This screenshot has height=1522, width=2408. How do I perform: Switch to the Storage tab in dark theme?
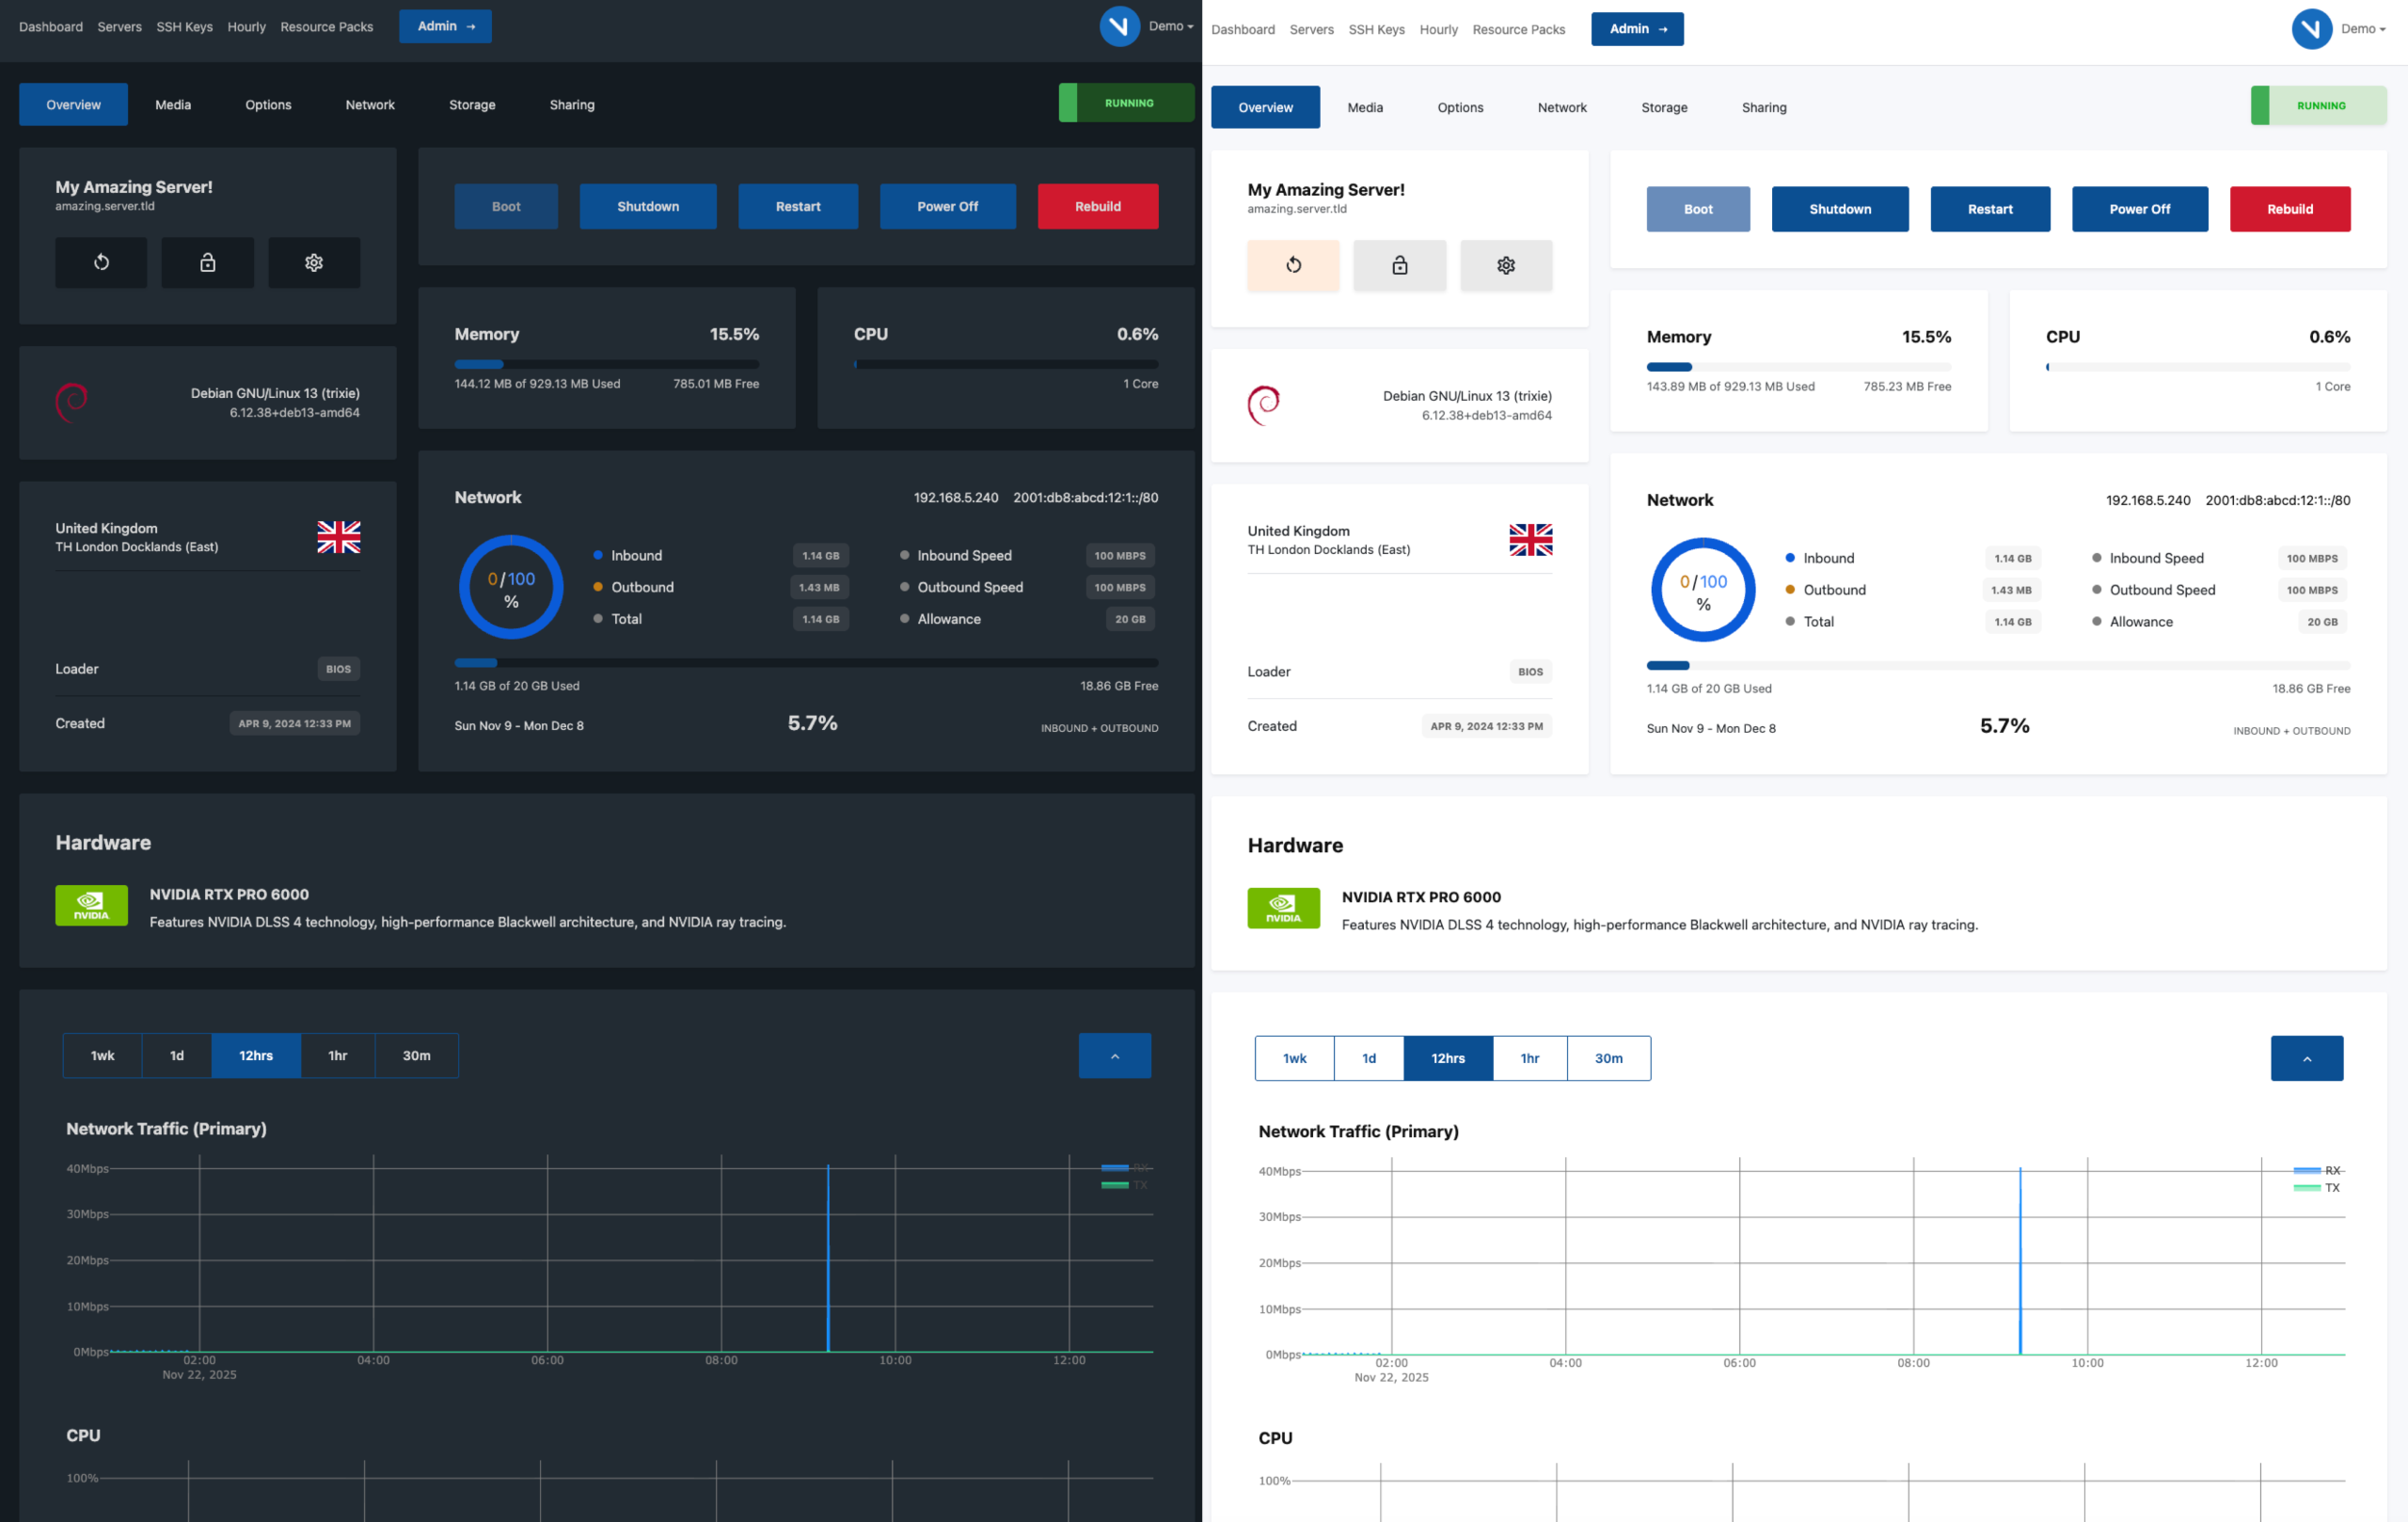[x=472, y=105]
